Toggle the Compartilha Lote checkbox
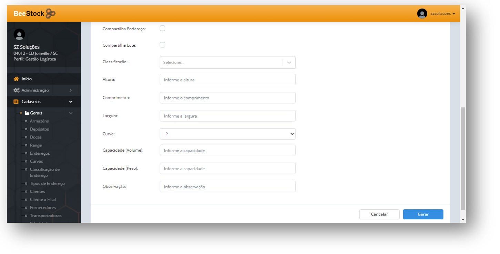Image resolution: width=500 pixels, height=254 pixels. pos(163,45)
